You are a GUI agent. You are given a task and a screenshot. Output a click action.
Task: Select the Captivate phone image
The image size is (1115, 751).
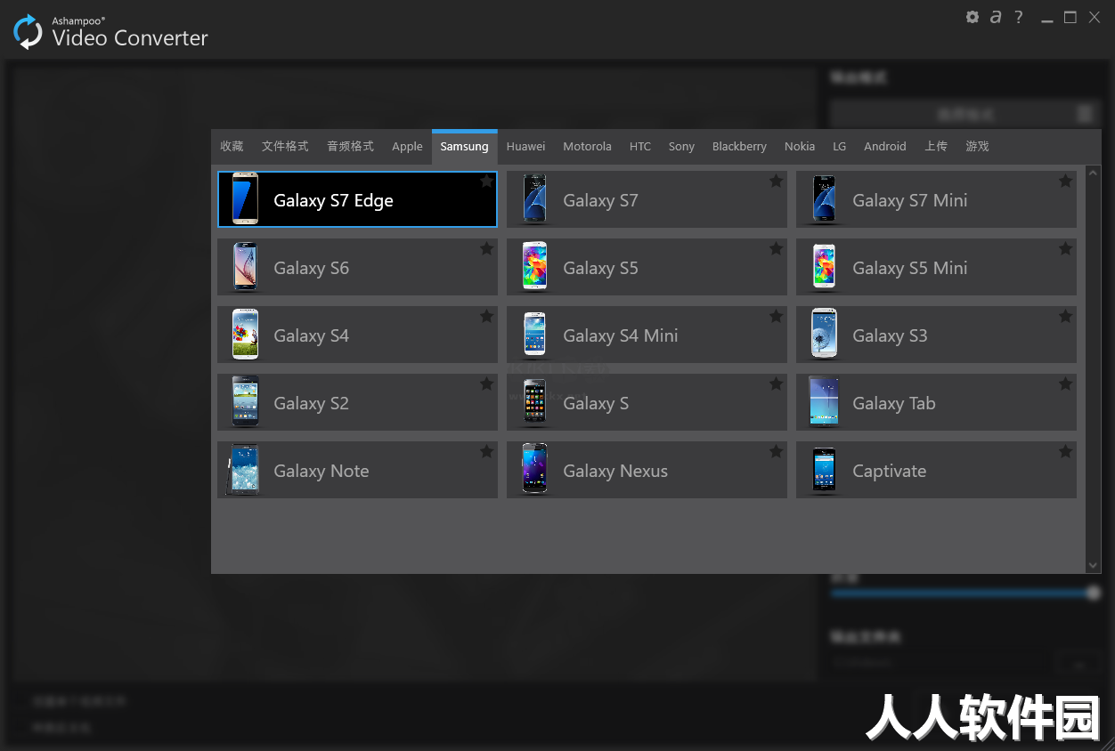[x=824, y=470]
